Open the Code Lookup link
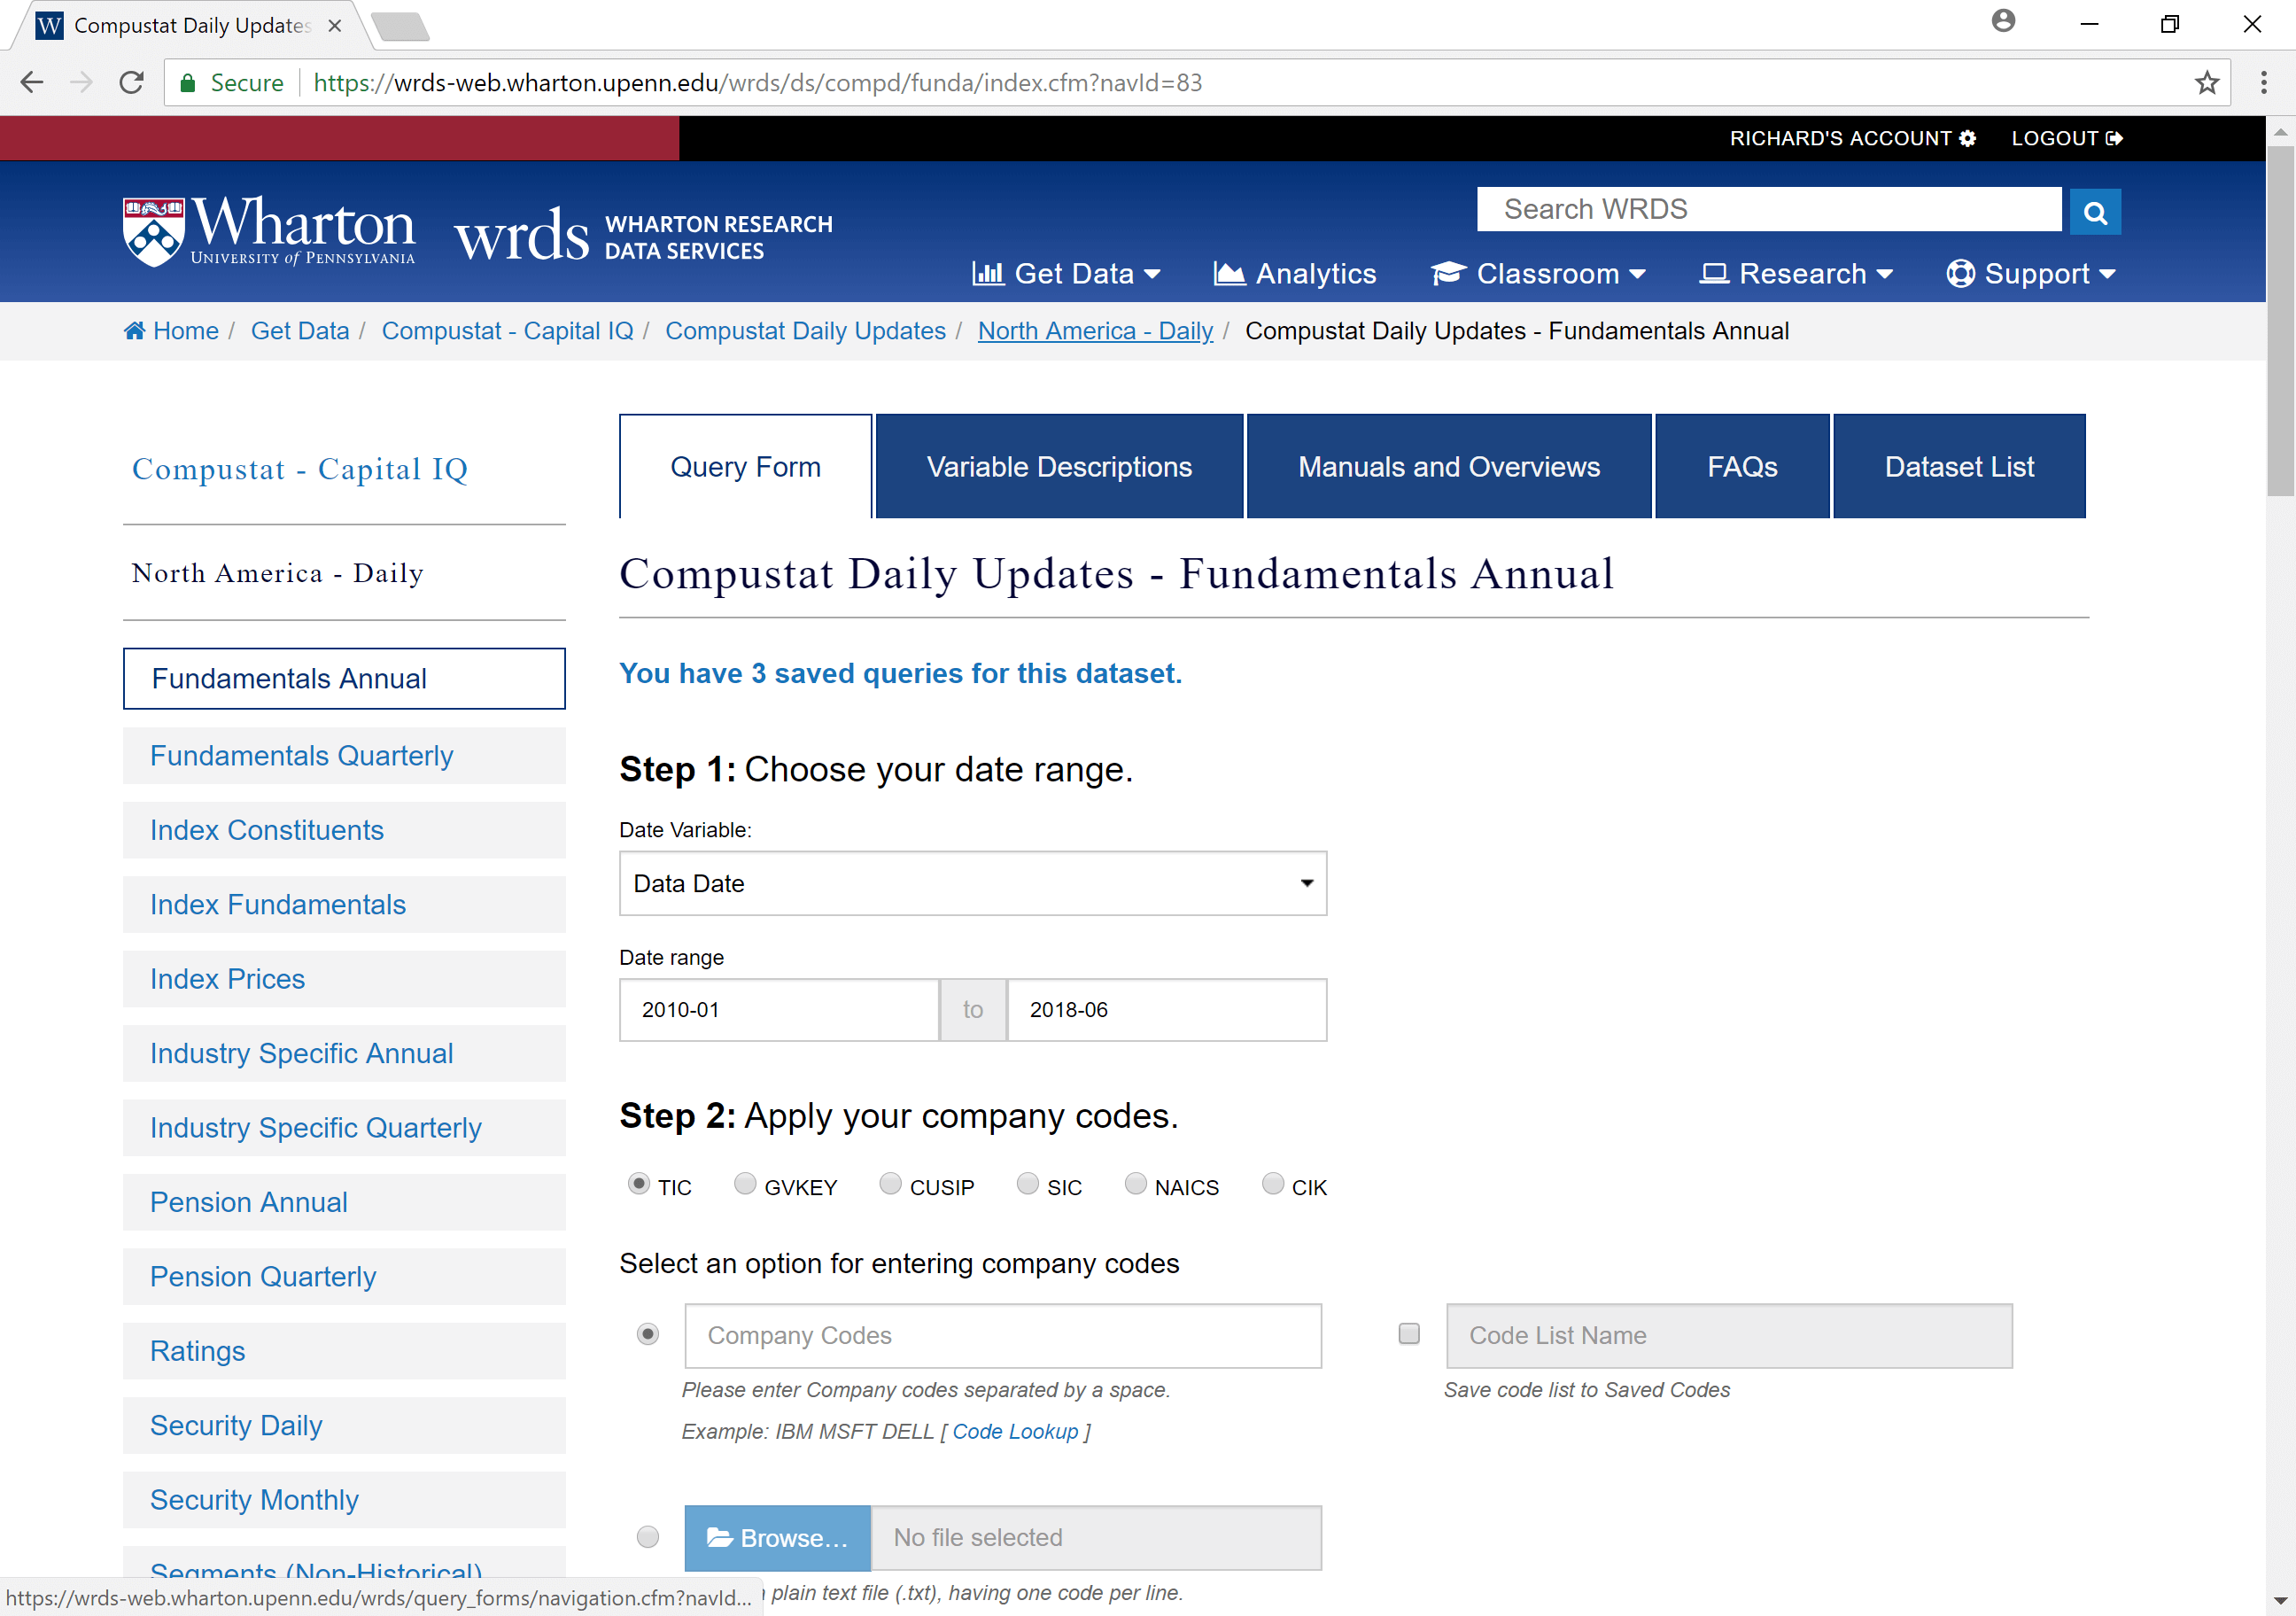 tap(1014, 1431)
